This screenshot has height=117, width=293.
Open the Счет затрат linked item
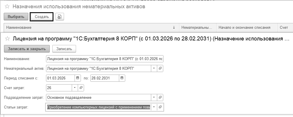point(81,88)
